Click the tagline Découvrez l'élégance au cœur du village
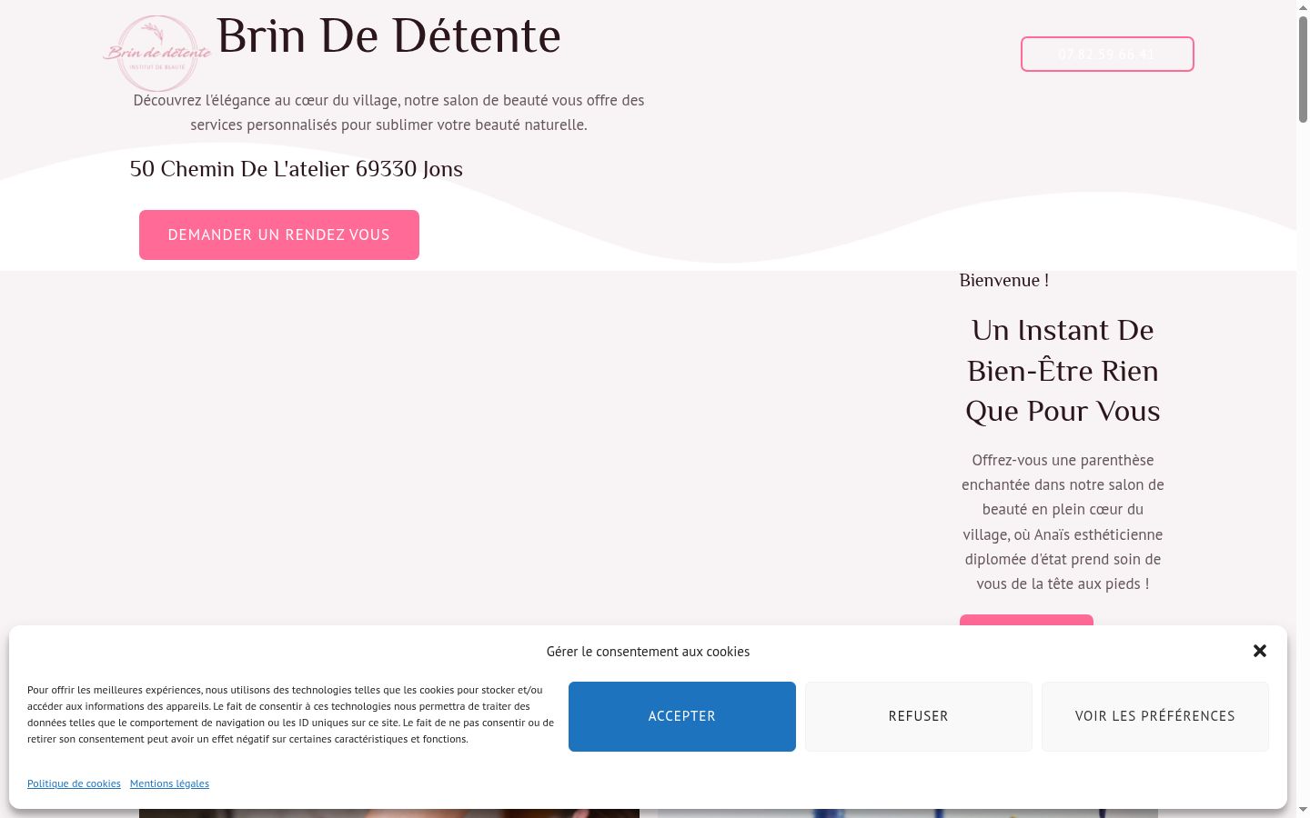Screen dimensions: 1310x818 pos(388,113)
